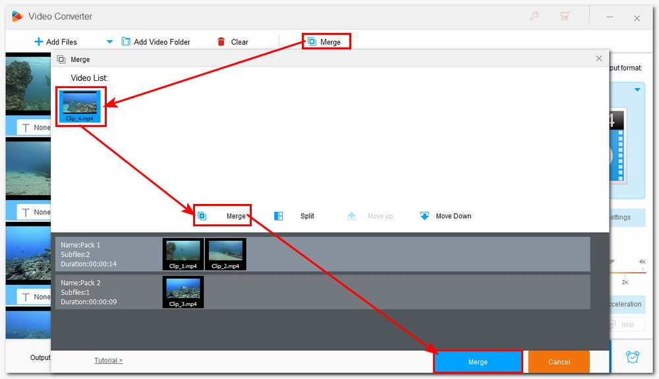Click the key register icon

[534, 16]
